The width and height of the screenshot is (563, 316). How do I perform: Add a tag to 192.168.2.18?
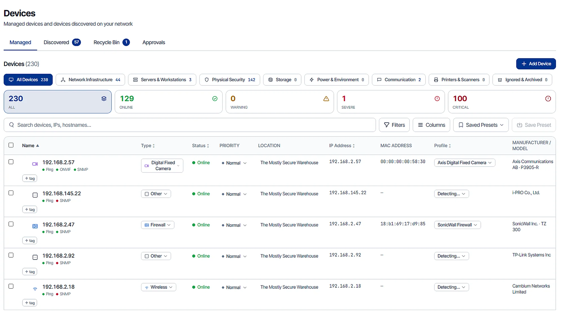tap(30, 303)
